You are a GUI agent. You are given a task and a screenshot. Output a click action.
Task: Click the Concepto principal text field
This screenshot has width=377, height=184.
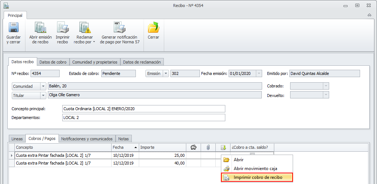[144, 109]
